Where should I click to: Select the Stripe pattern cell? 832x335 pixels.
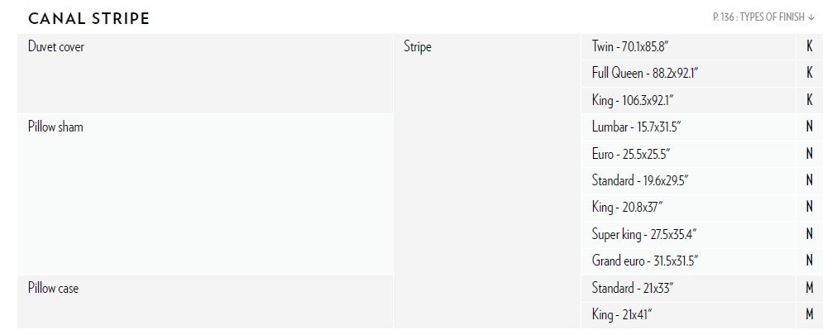pos(418,47)
